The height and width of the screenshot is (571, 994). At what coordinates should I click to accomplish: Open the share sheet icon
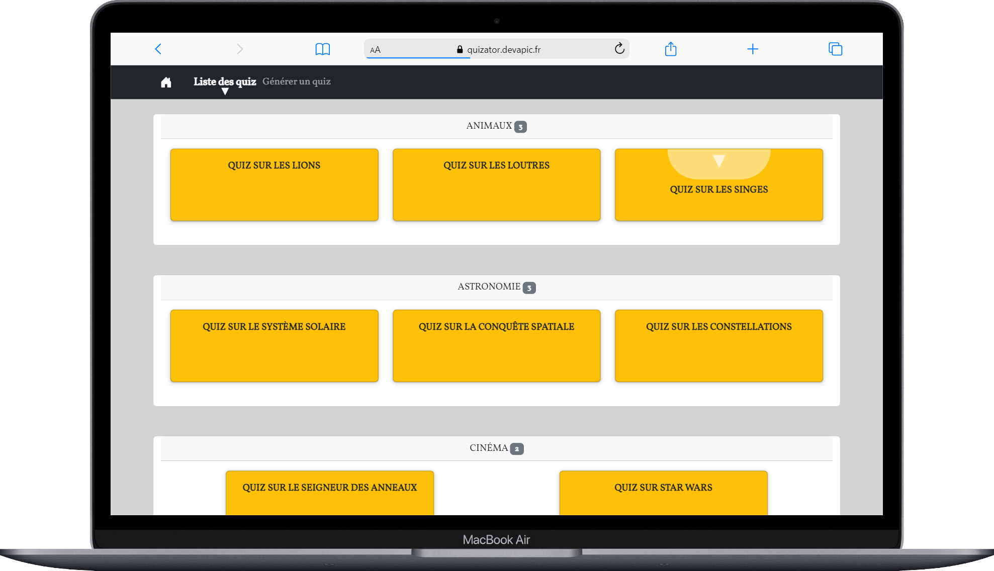click(x=671, y=49)
